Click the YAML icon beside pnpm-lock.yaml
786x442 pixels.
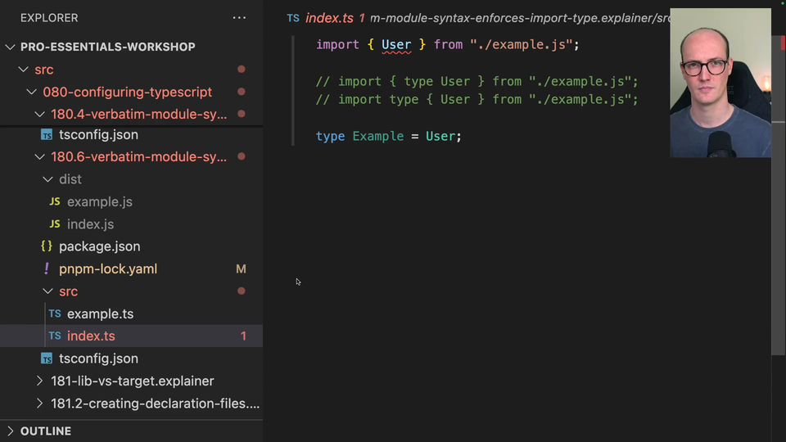pyautogui.click(x=47, y=268)
